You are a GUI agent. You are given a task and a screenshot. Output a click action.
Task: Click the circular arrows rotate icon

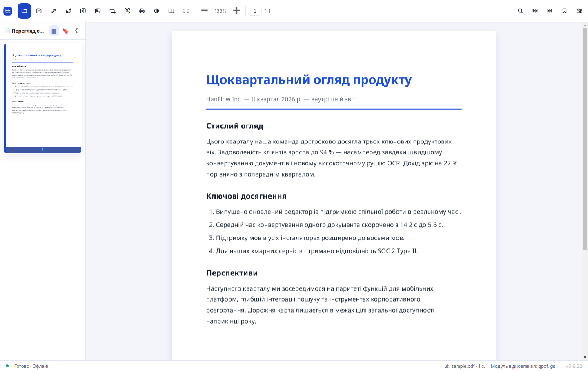(x=68, y=11)
